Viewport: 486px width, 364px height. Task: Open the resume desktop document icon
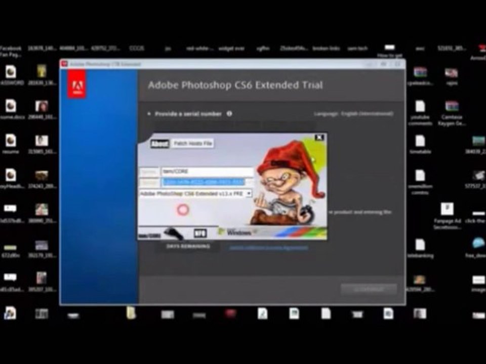(x=11, y=144)
